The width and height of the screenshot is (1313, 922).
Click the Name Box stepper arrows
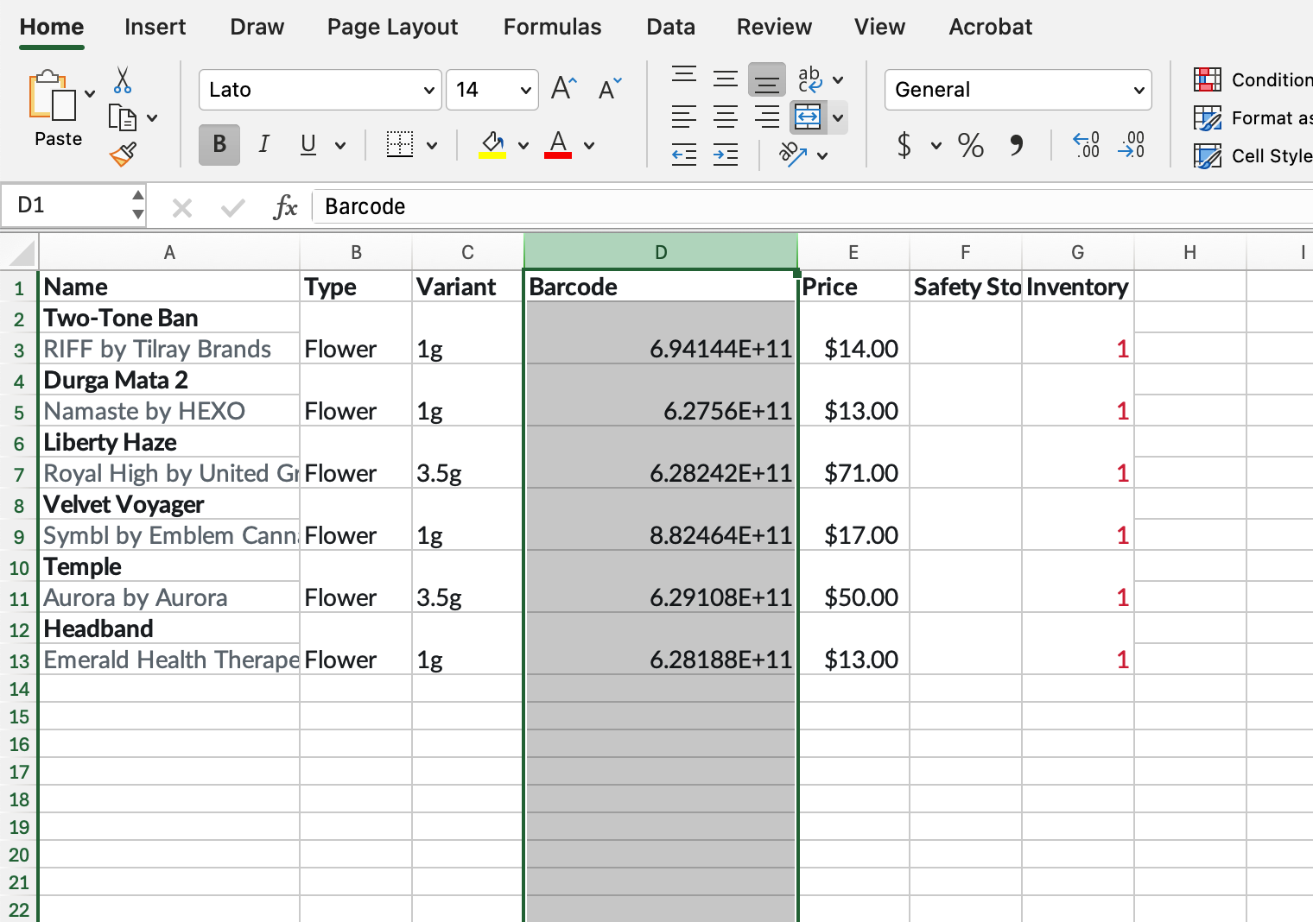(138, 205)
